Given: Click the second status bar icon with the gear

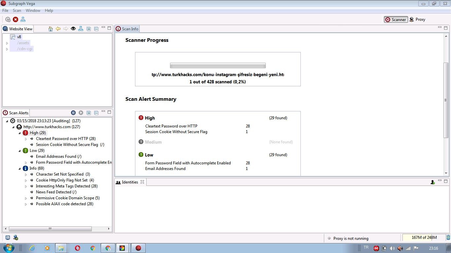Looking at the screenshot, I should [x=16, y=238].
